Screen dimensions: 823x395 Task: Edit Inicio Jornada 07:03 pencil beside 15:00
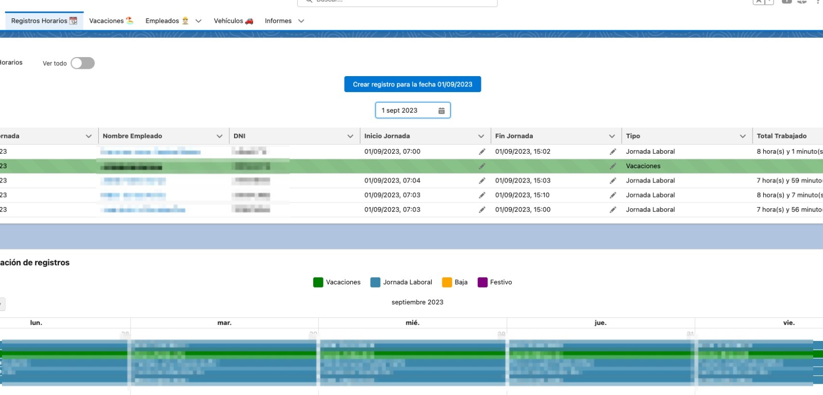482,209
